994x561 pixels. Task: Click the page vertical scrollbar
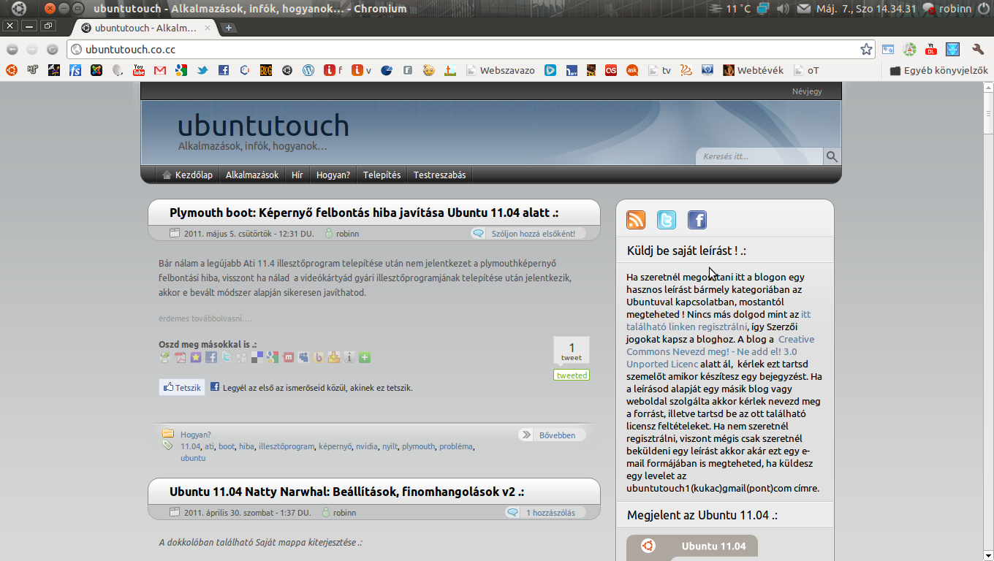tap(987, 321)
